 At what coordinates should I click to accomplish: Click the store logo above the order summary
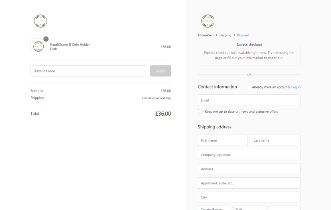[x=41, y=21]
